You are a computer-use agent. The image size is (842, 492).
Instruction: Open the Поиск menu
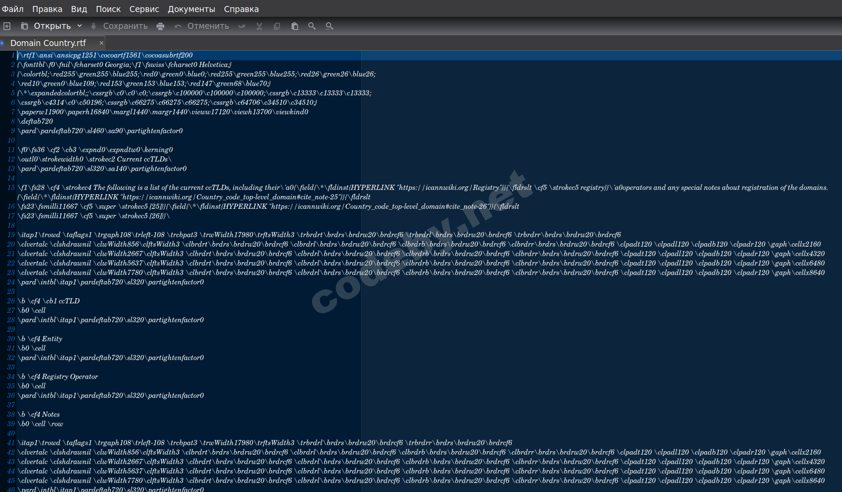point(108,9)
